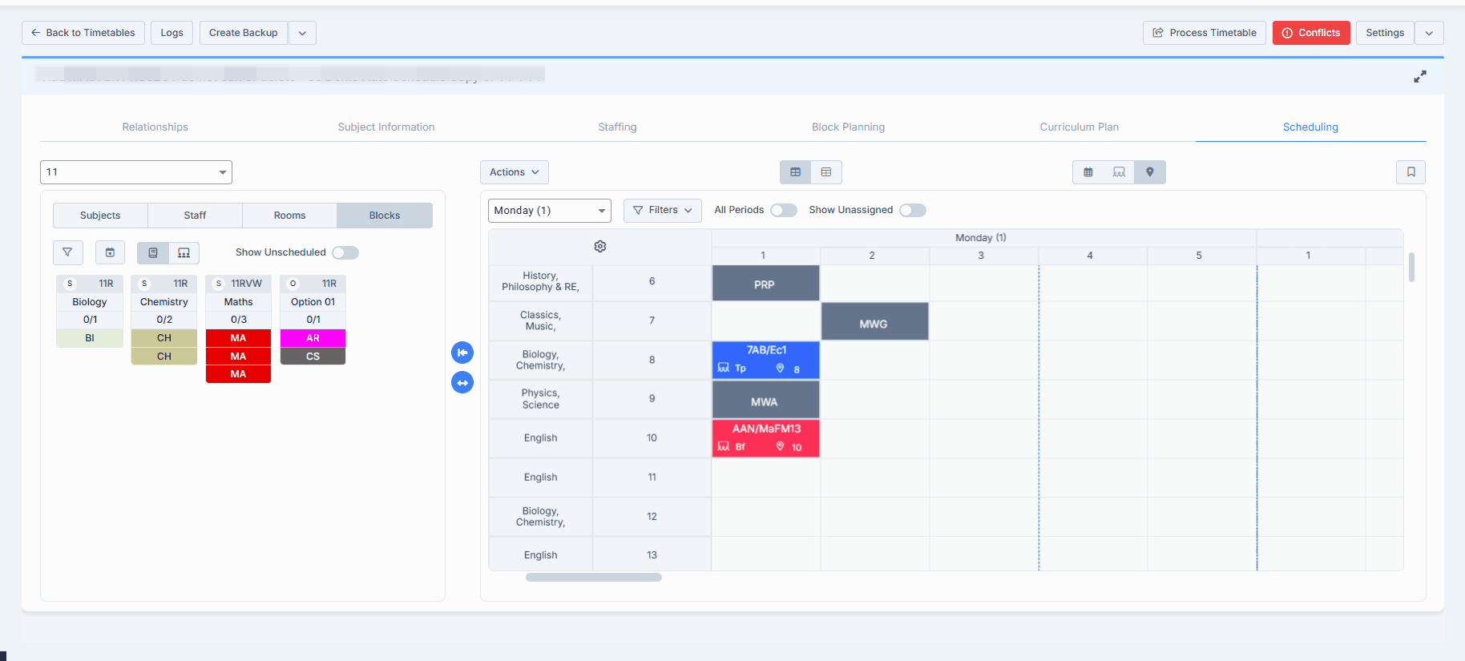Select the map pin location view icon
The width and height of the screenshot is (1465, 661).
(x=1149, y=172)
